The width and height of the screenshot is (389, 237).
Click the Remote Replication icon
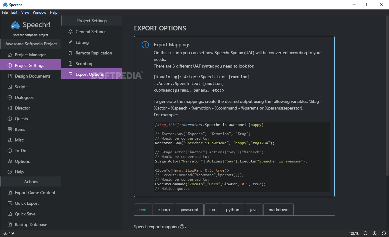[x=70, y=53]
